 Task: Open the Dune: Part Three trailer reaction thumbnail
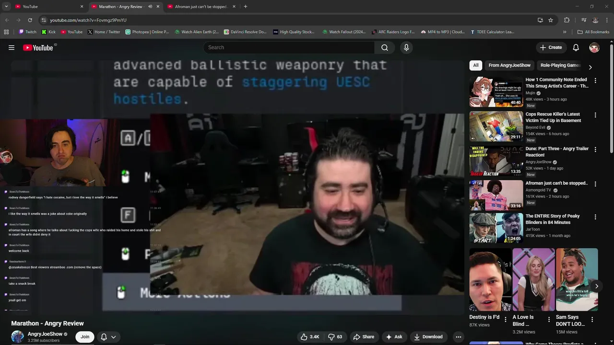point(496,161)
